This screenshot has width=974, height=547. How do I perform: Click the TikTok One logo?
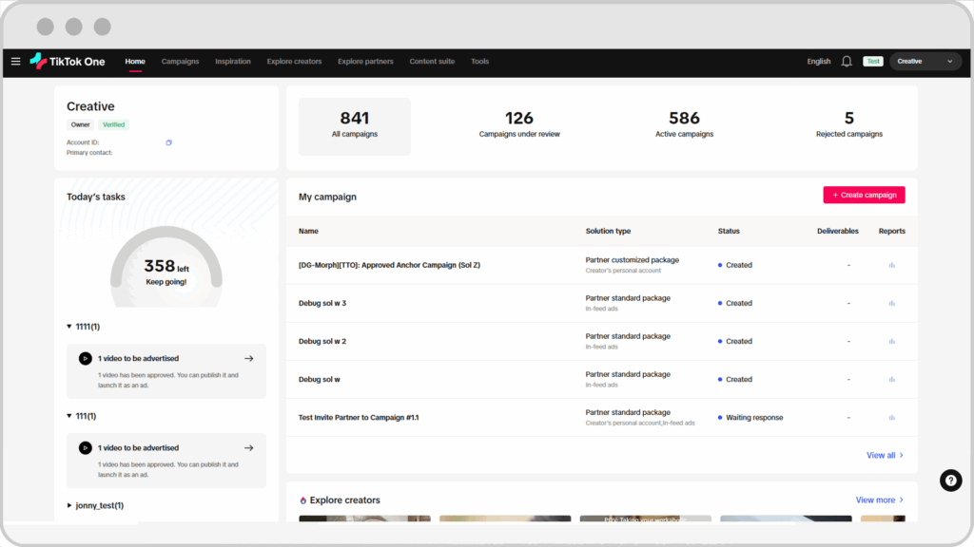(68, 62)
